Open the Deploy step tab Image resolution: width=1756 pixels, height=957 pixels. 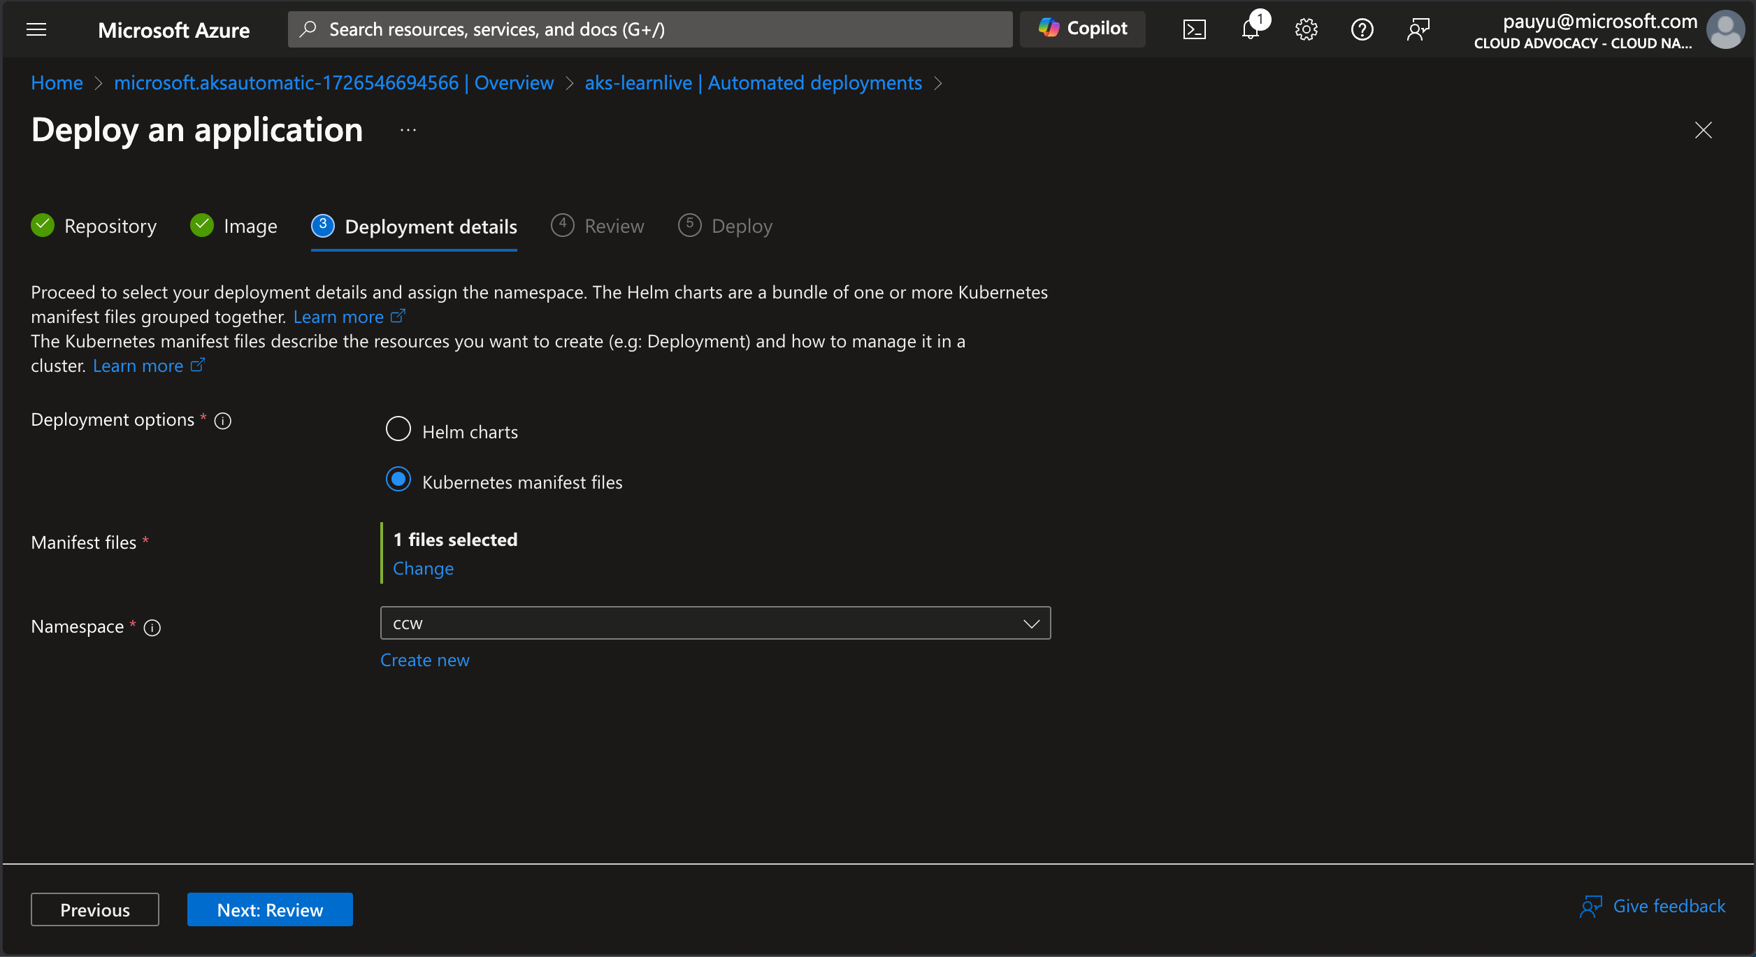click(x=725, y=226)
